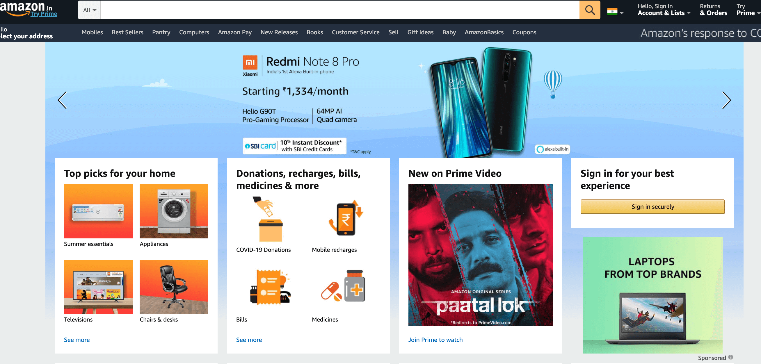Click the Sponsored info icon

[x=730, y=357]
